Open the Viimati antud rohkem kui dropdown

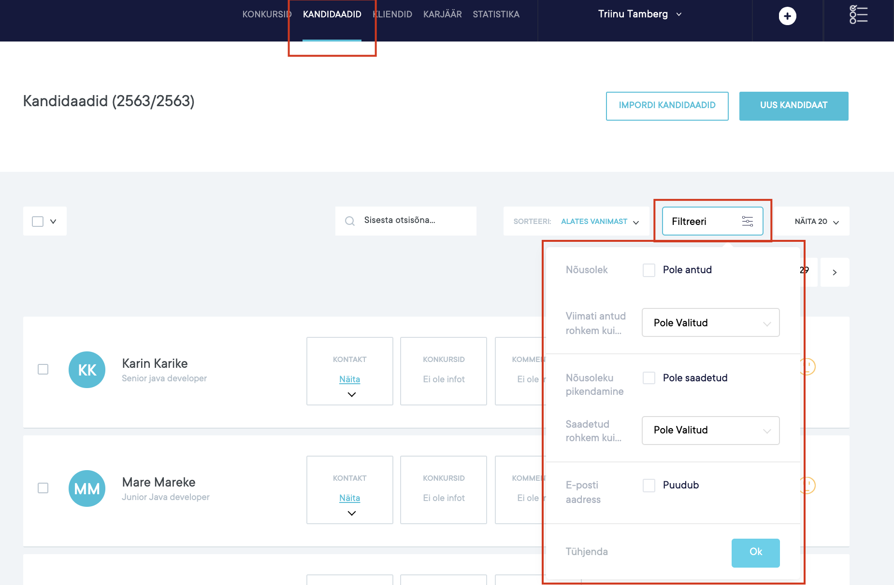coord(710,323)
